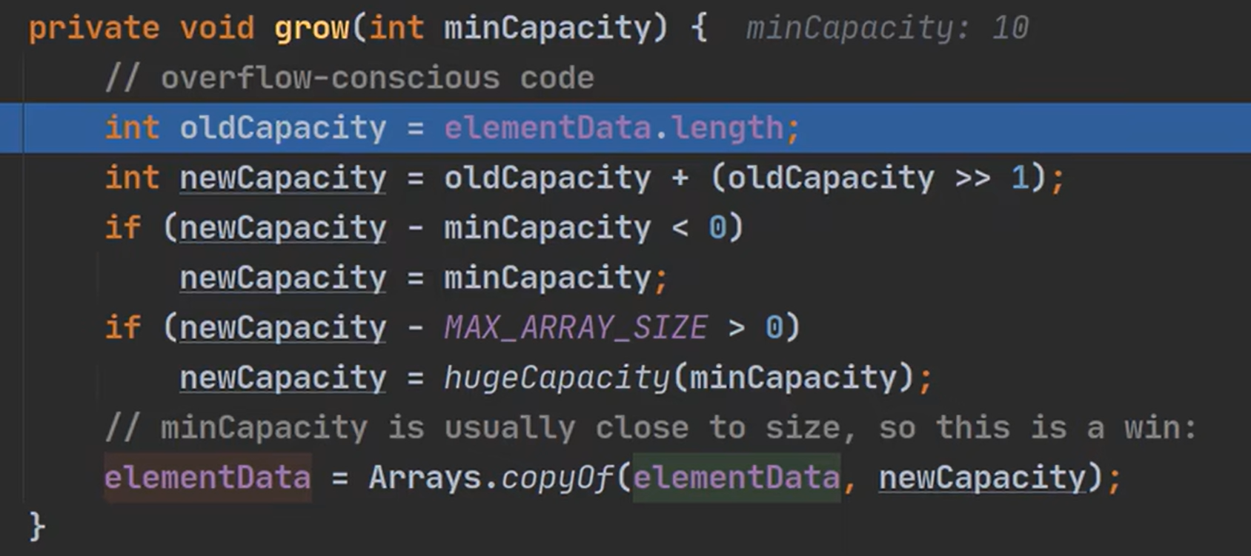Screen dimensions: 1251x556
Task: Click the 'if' keyword before 'newCapacity - minCapacity'
Action: [123, 228]
